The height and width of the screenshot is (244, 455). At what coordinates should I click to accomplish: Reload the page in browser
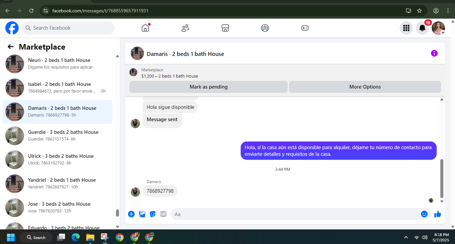coord(31,11)
